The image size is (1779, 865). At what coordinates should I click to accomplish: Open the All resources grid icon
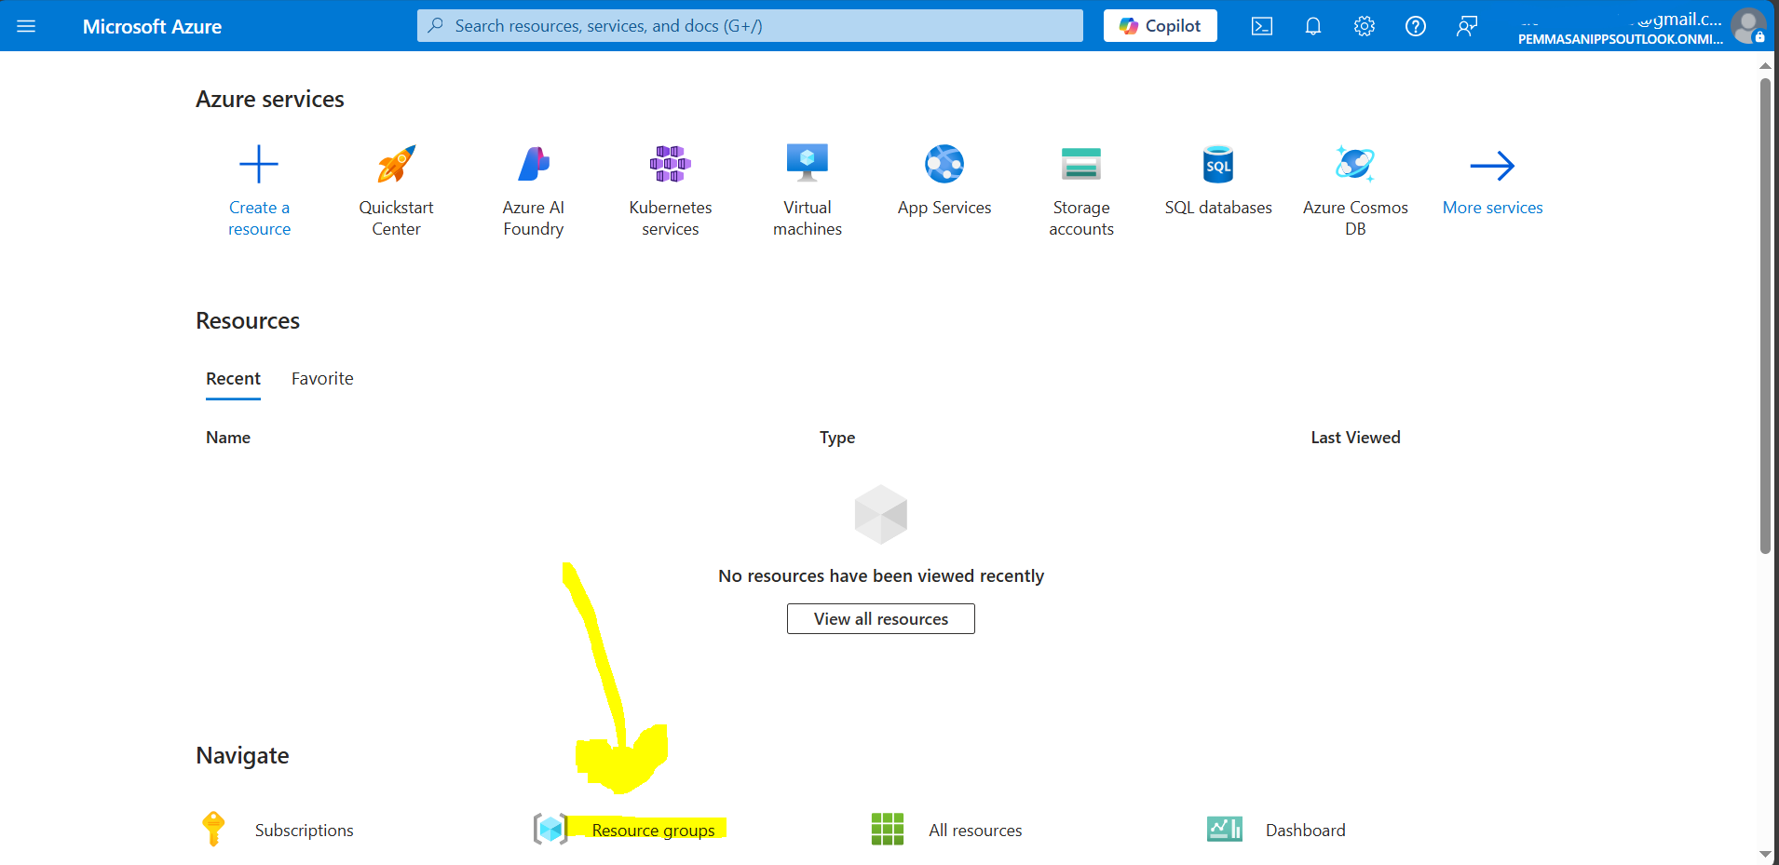point(888,829)
